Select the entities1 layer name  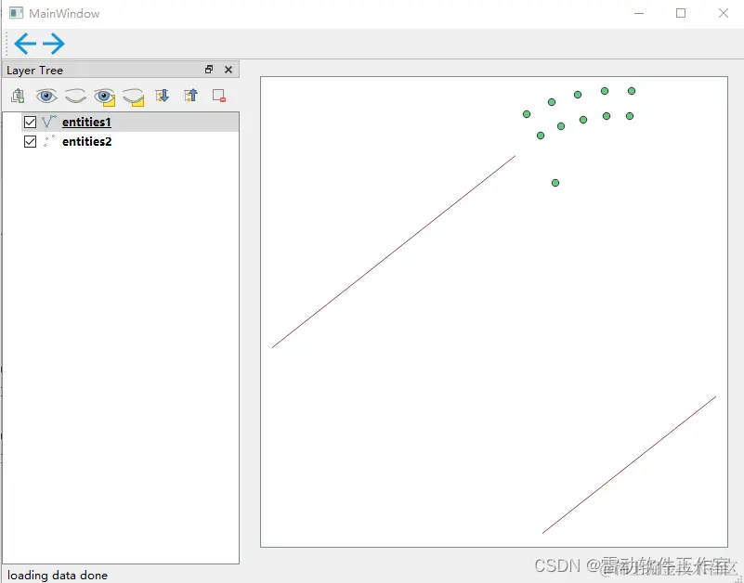86,122
